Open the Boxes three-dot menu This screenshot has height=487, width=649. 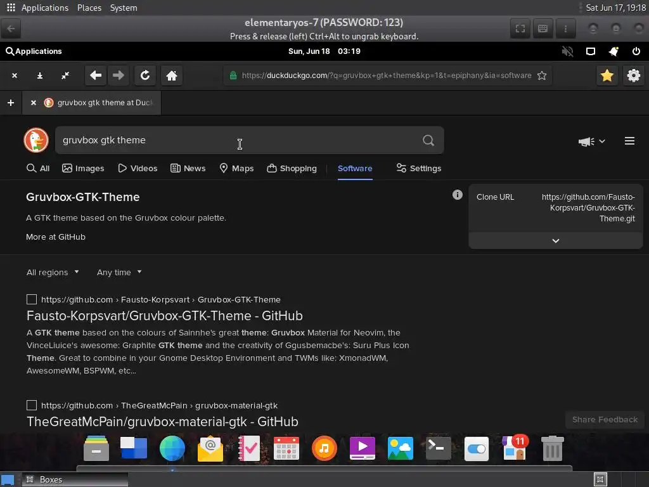pyautogui.click(x=565, y=29)
